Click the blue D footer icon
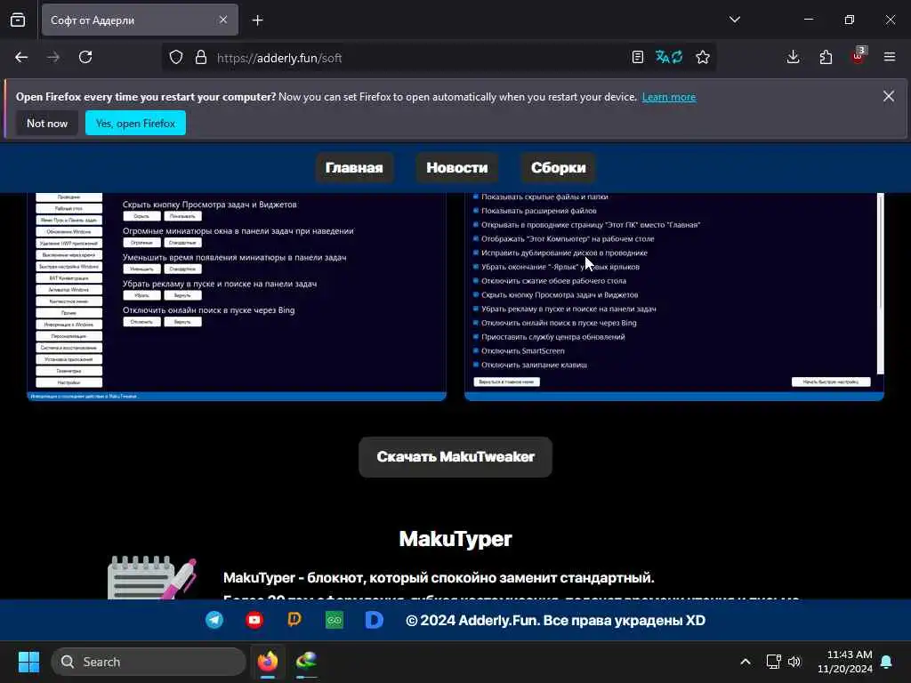 click(375, 620)
